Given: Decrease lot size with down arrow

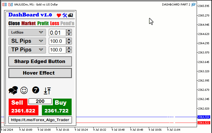Looking at the screenshot, I should pyautogui.click(x=69, y=34).
